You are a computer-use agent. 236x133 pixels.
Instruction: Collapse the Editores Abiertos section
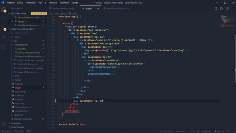click(10, 14)
